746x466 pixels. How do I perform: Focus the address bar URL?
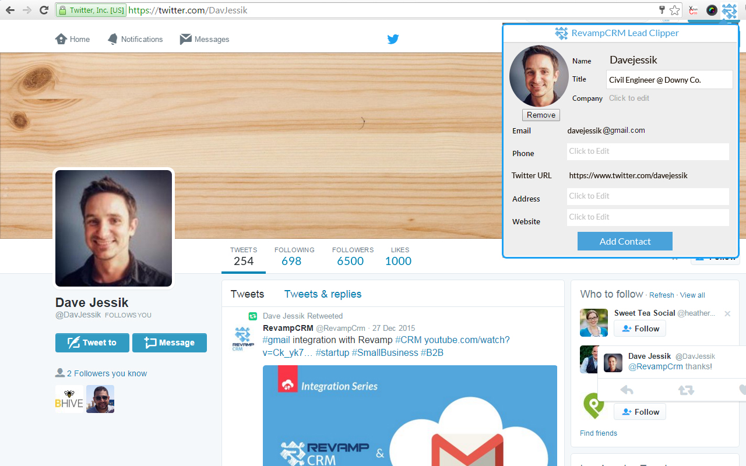188,10
